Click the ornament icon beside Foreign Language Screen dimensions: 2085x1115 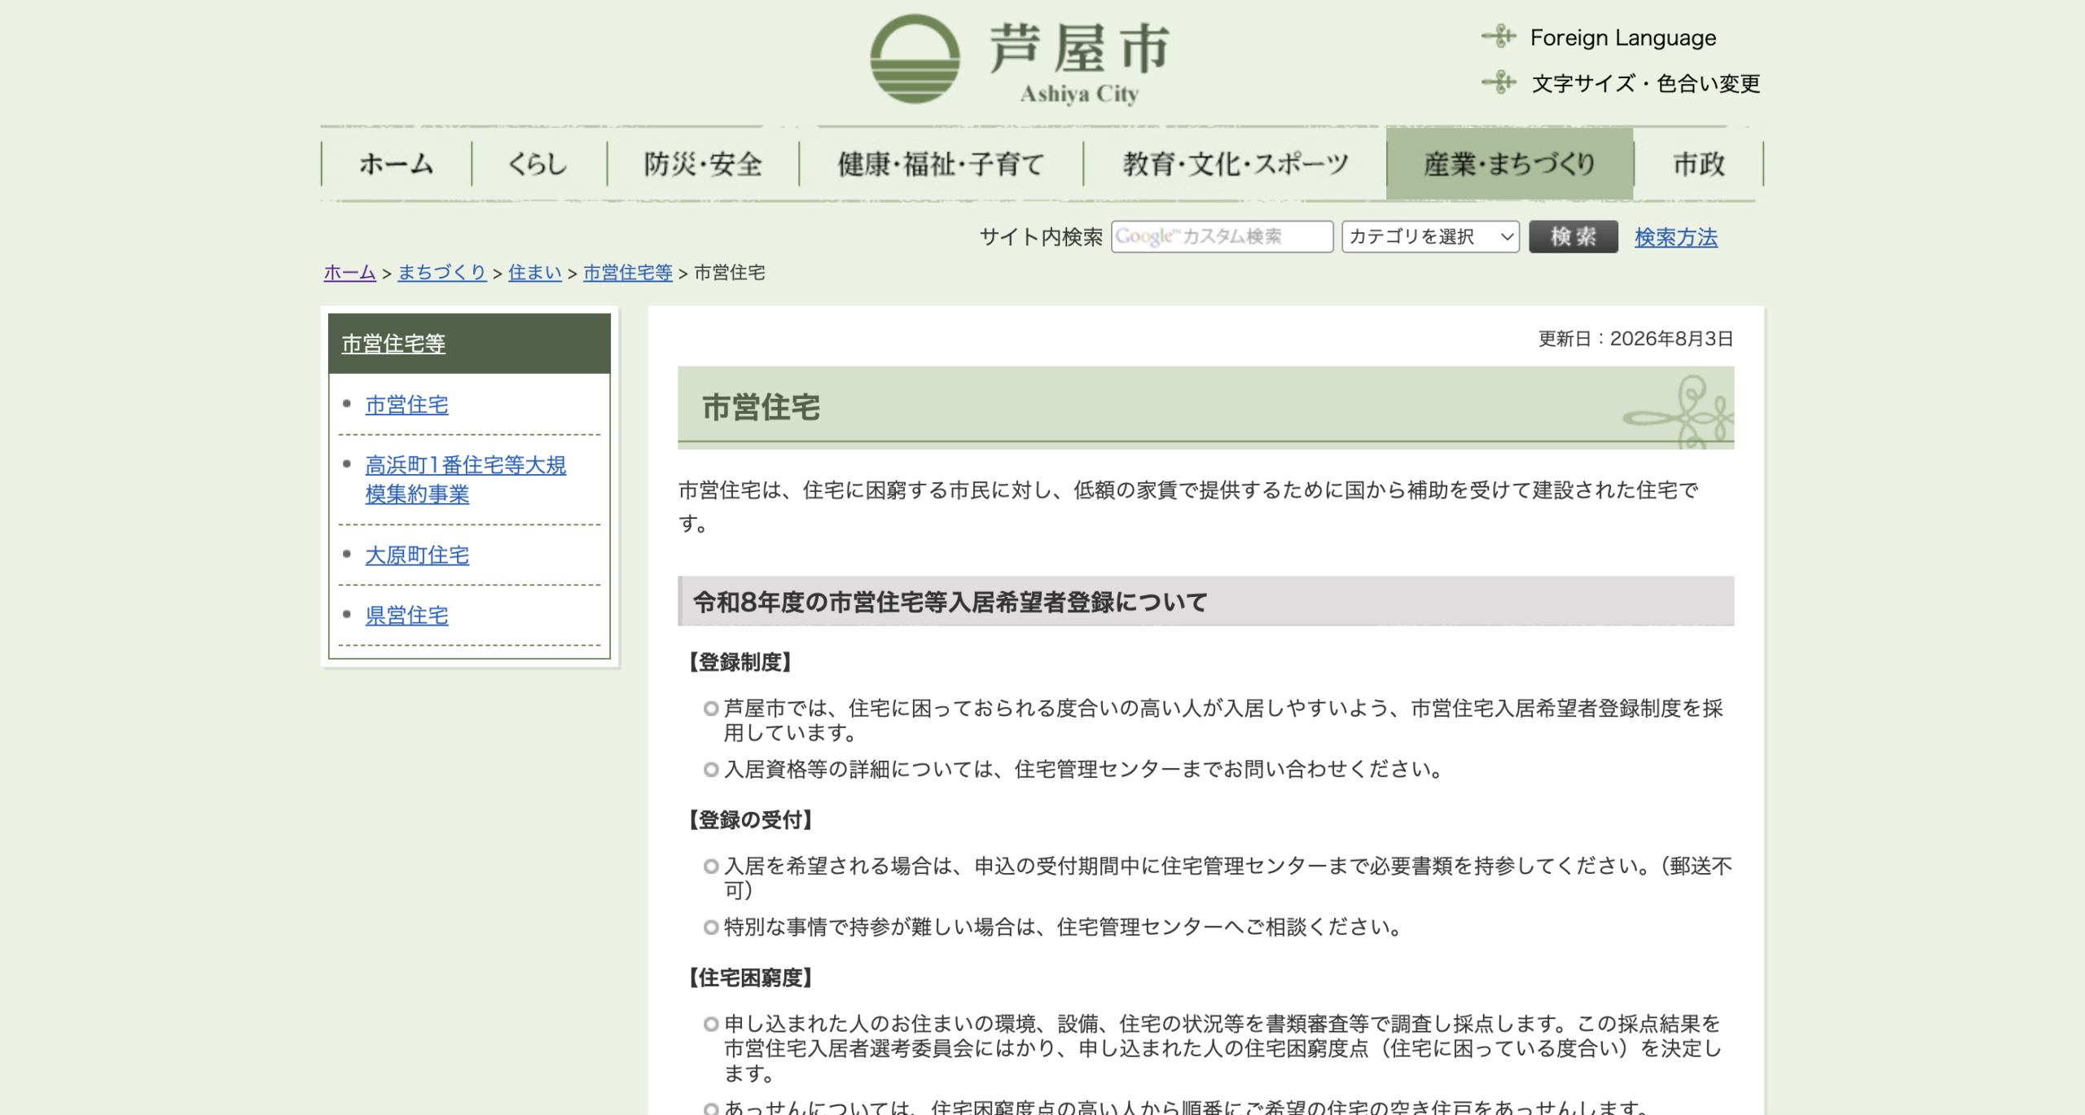[1499, 37]
